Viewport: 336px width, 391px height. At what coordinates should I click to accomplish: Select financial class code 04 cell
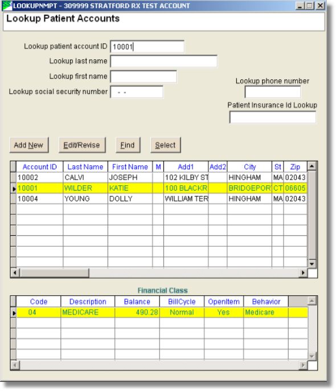click(x=39, y=312)
